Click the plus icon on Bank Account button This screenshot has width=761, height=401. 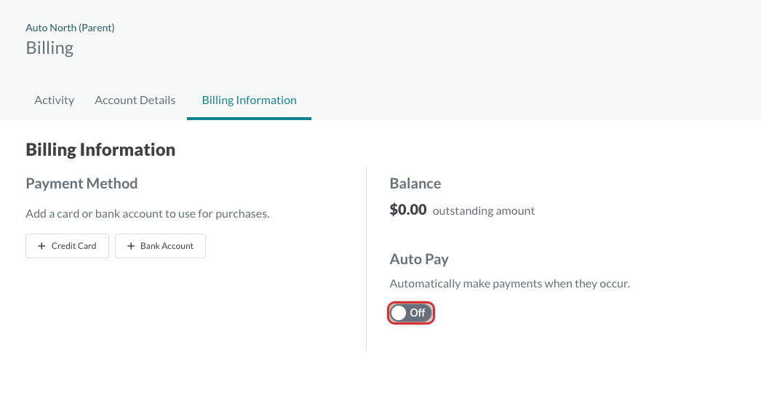click(131, 246)
